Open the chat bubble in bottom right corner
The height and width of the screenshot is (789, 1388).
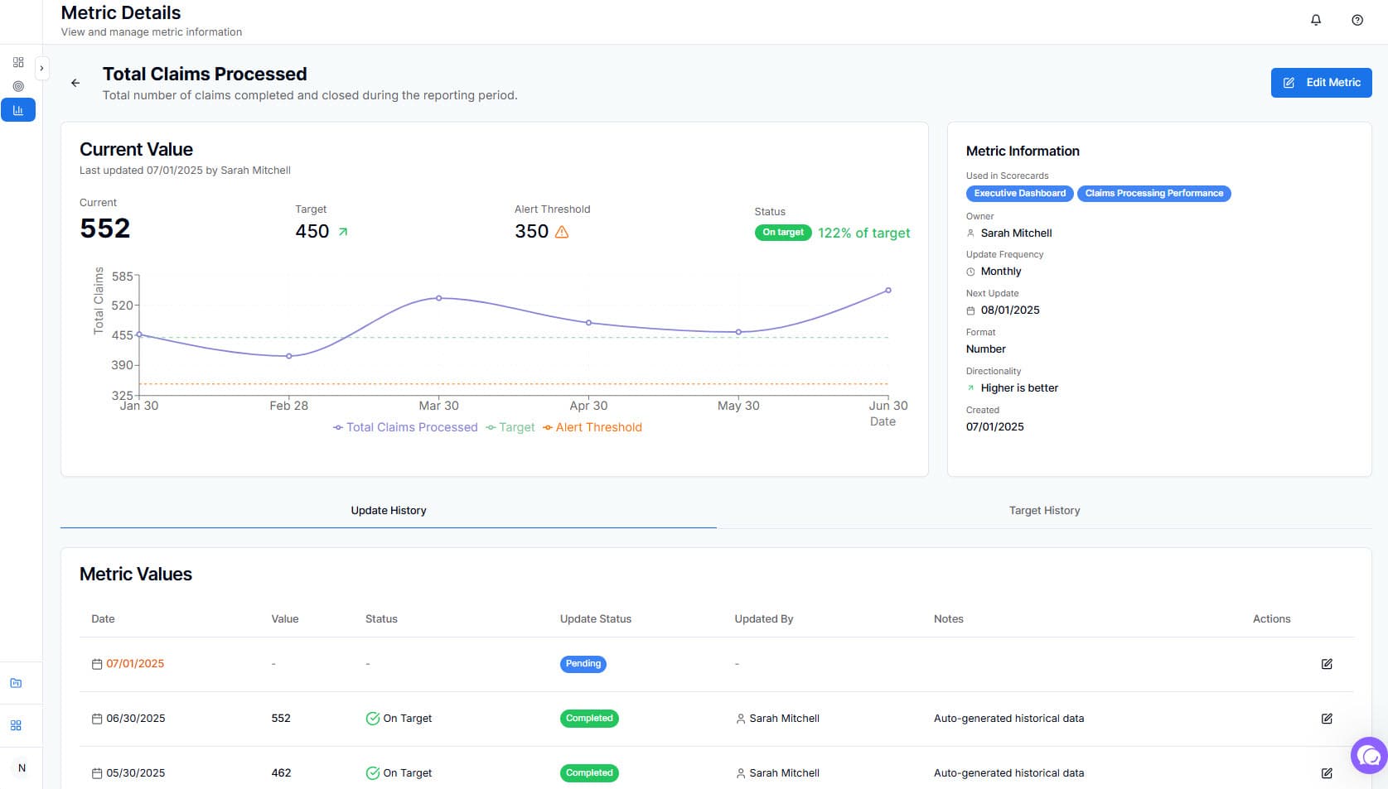click(x=1367, y=754)
